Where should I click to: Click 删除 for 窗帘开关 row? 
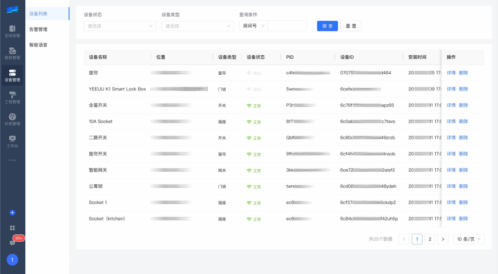tap(463, 154)
